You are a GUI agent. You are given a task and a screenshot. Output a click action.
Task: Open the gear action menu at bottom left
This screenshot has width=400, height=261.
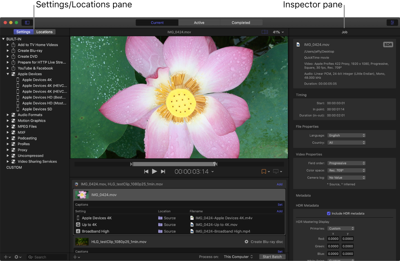click(16, 257)
